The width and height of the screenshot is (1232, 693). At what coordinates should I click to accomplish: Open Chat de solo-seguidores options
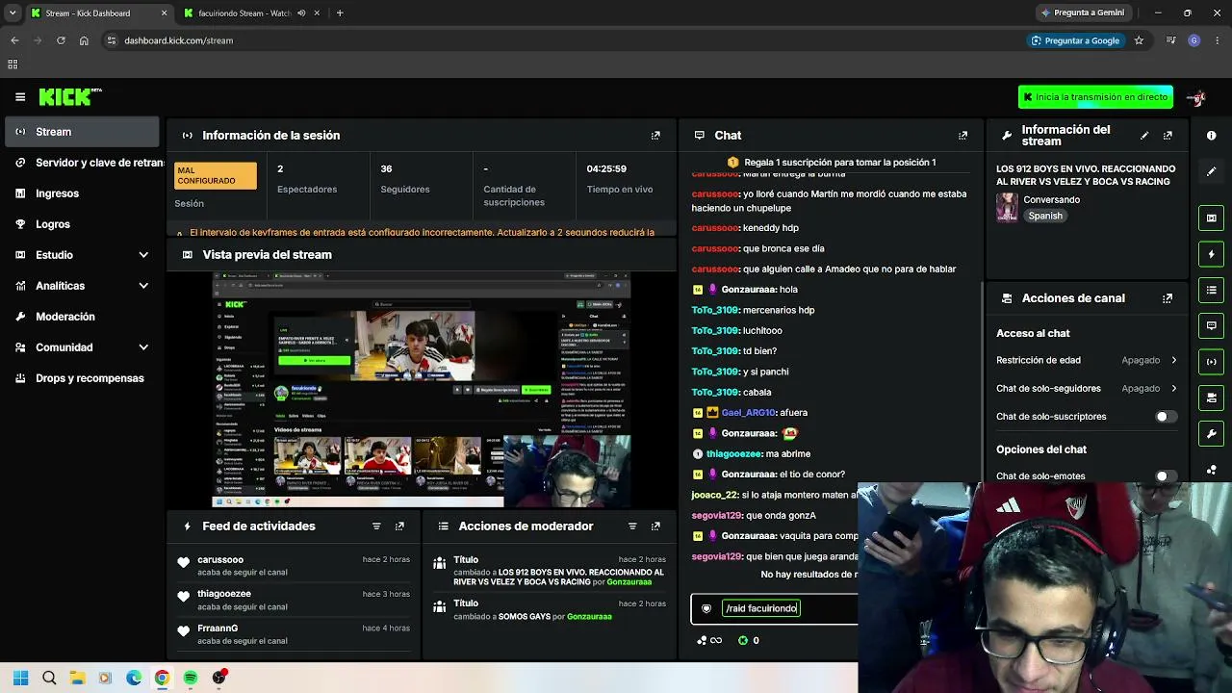point(1087,389)
